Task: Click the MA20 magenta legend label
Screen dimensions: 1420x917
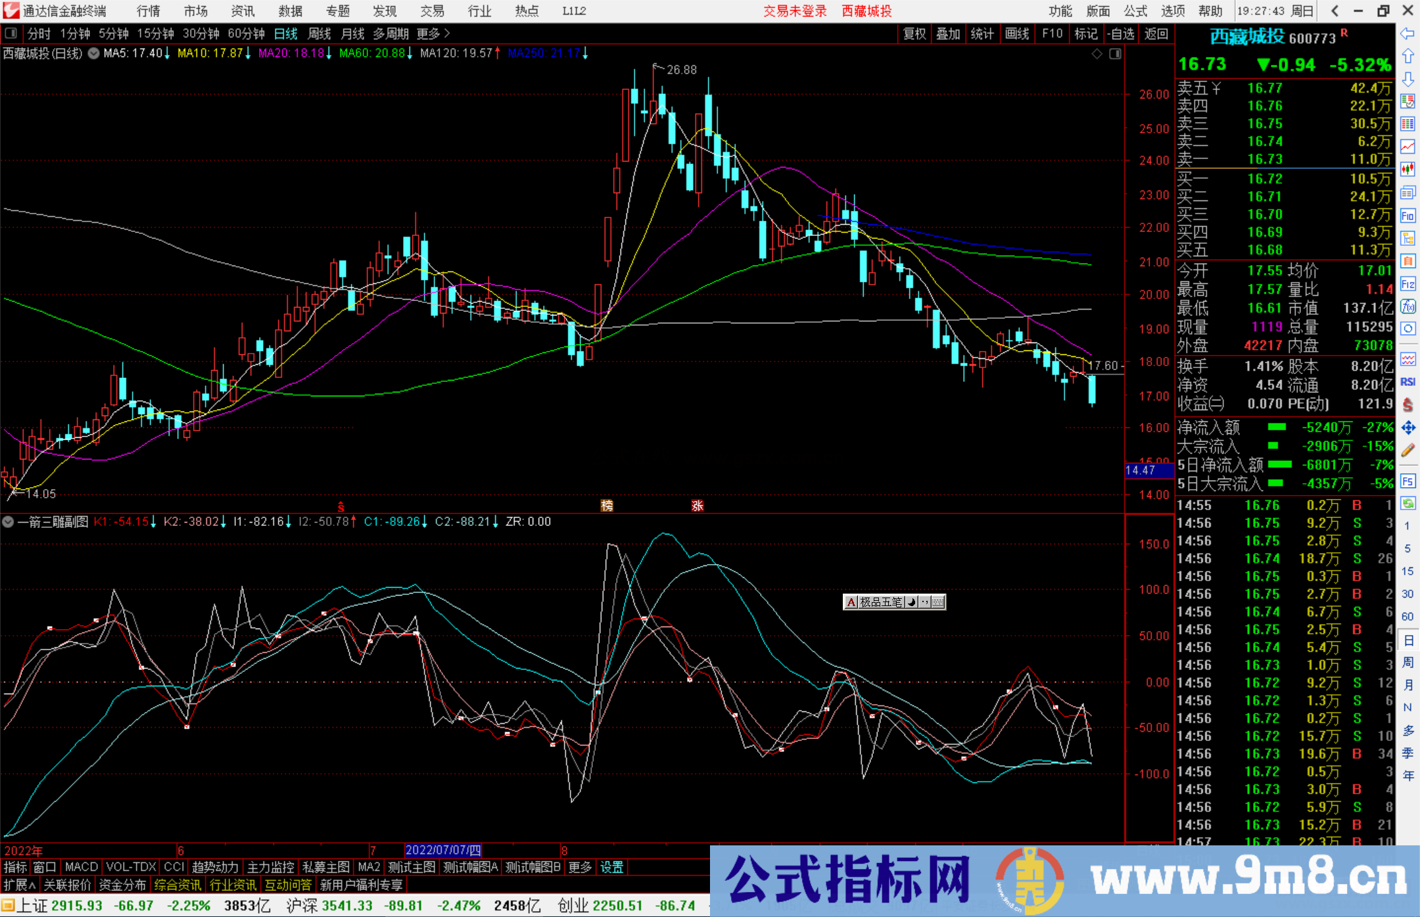Action: click(295, 53)
